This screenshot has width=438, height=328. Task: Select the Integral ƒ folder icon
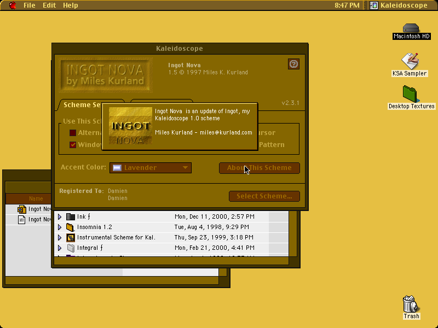(71, 248)
